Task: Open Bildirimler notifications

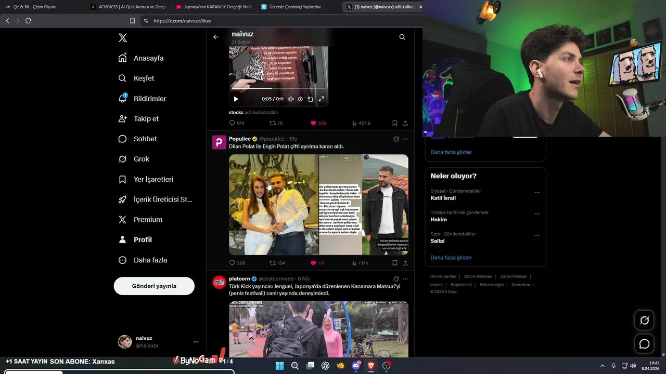Action: [x=142, y=99]
